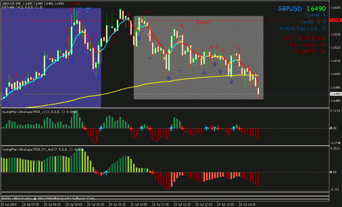Image resolution: width=342 pixels, height=207 pixels.
Task: Click the '28 Jul 10:55' time axis label
Action: pos(139,205)
